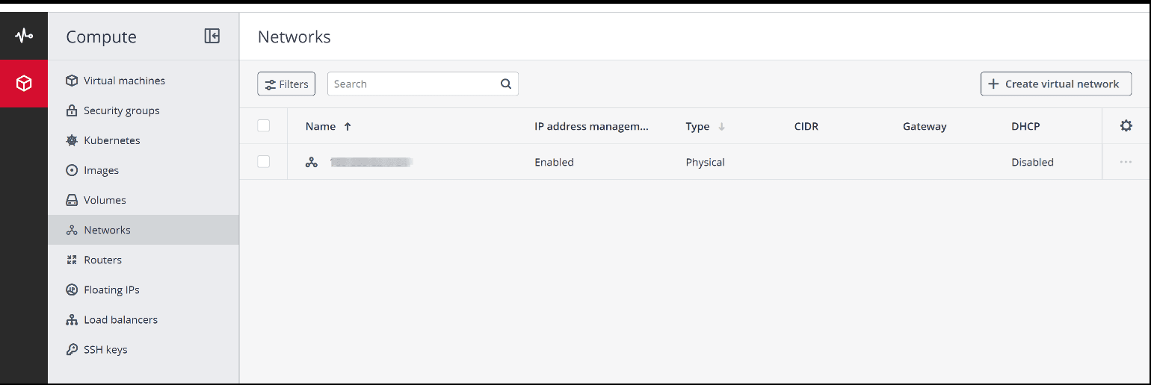
Task: Go to SSH keys section
Action: pos(105,349)
